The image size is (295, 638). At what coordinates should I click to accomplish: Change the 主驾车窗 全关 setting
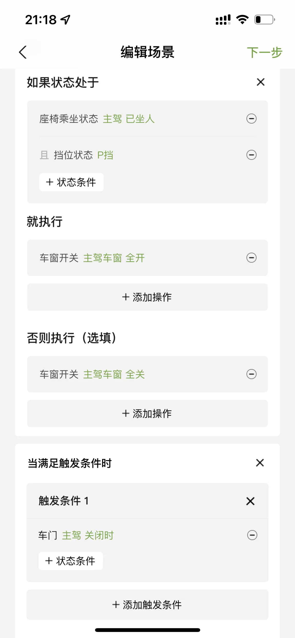[x=114, y=374]
